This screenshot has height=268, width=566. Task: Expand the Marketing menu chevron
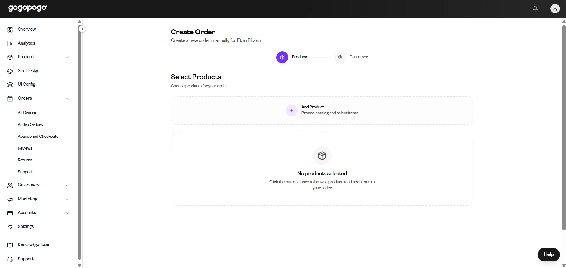click(67, 199)
